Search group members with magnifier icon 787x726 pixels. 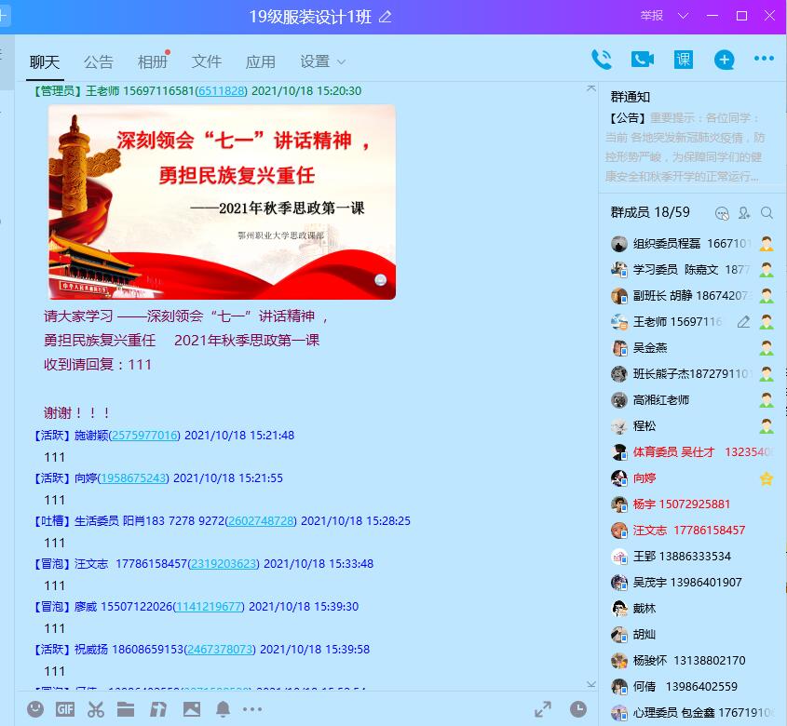pyautogui.click(x=767, y=213)
